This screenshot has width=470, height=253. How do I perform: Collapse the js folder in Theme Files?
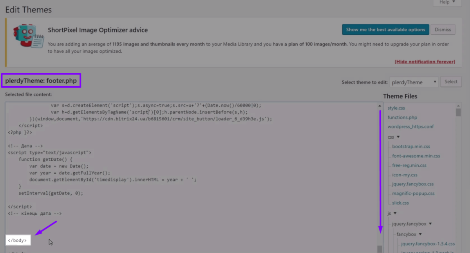pyautogui.click(x=392, y=213)
